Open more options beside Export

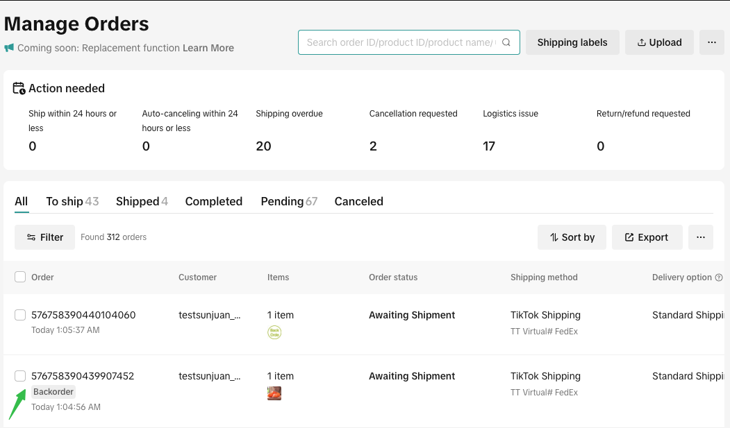(701, 237)
